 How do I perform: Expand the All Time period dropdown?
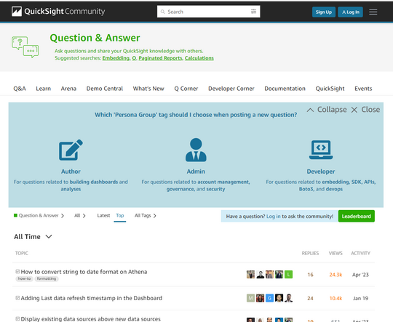pos(33,237)
